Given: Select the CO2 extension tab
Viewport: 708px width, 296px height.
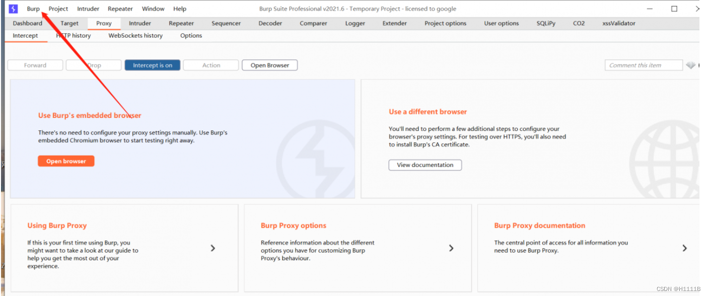Looking at the screenshot, I should click(x=579, y=23).
